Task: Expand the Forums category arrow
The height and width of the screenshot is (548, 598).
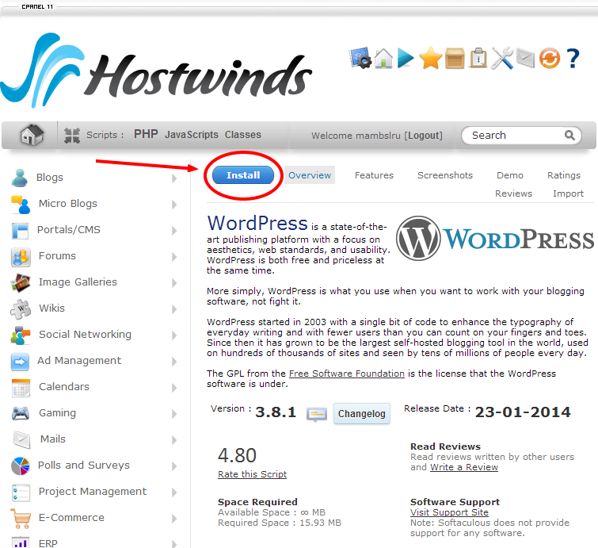Action: coord(174,257)
